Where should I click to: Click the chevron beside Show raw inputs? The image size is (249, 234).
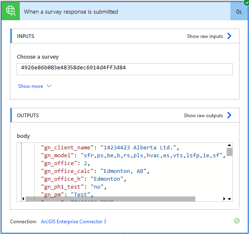coord(230,36)
